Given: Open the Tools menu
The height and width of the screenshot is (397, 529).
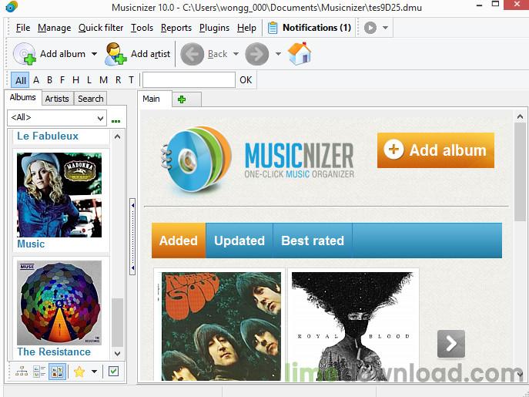Looking at the screenshot, I should (142, 28).
